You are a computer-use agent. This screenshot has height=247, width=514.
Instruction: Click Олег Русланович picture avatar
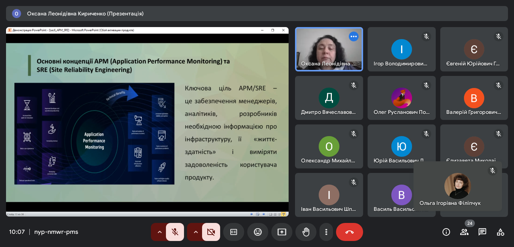pyautogui.click(x=401, y=98)
